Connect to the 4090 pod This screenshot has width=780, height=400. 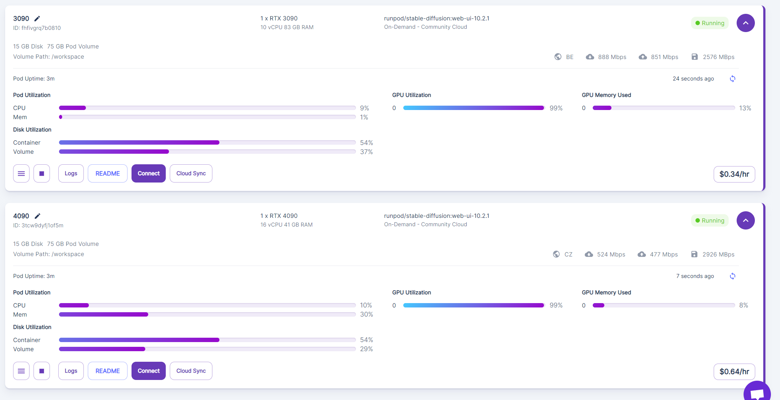click(x=148, y=371)
